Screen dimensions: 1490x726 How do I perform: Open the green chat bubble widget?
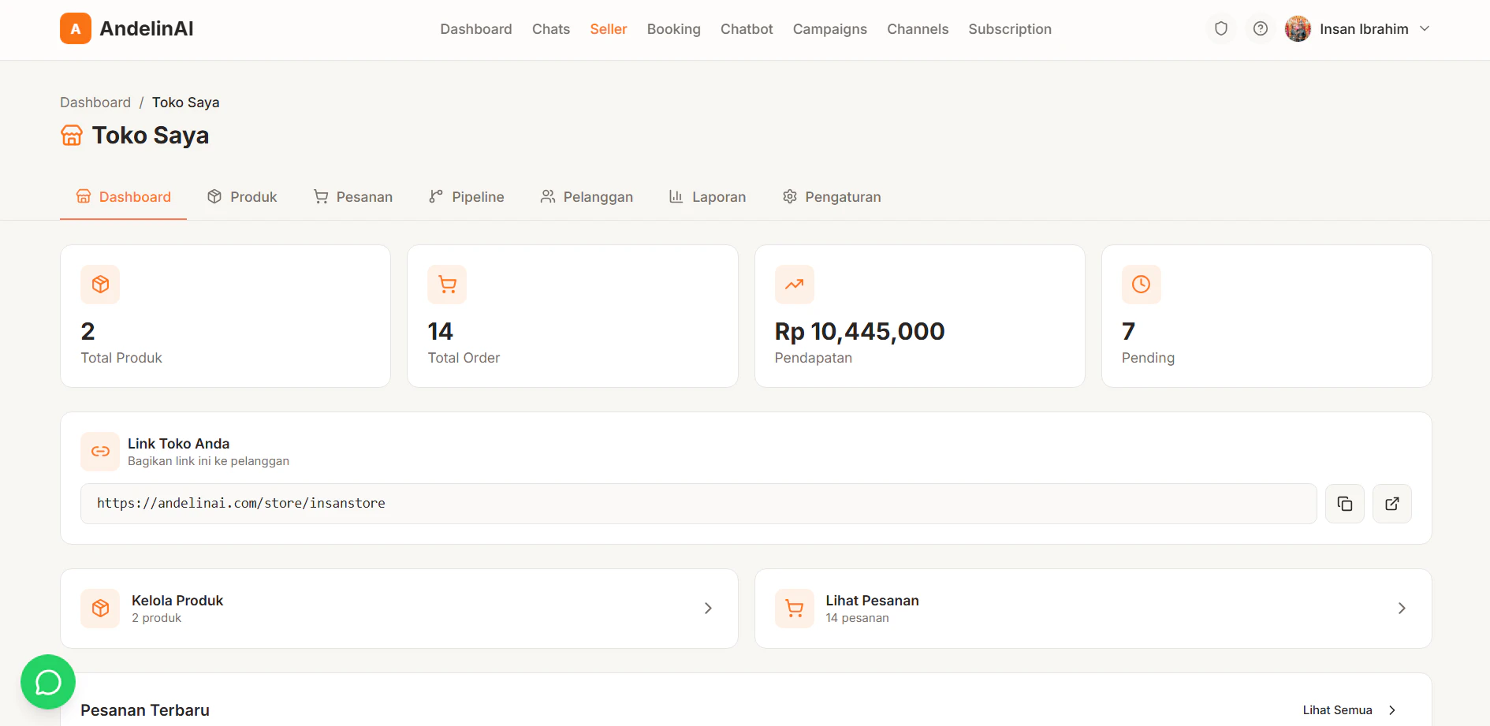pos(48,682)
